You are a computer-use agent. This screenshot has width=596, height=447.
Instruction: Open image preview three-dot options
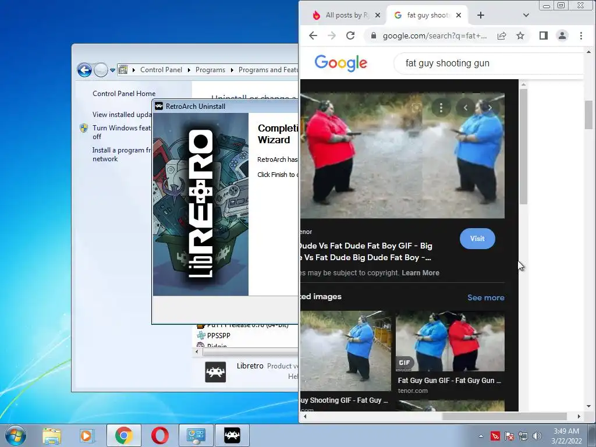441,108
